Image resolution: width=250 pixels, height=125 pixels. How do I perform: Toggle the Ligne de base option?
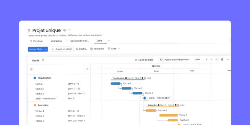point(144,60)
